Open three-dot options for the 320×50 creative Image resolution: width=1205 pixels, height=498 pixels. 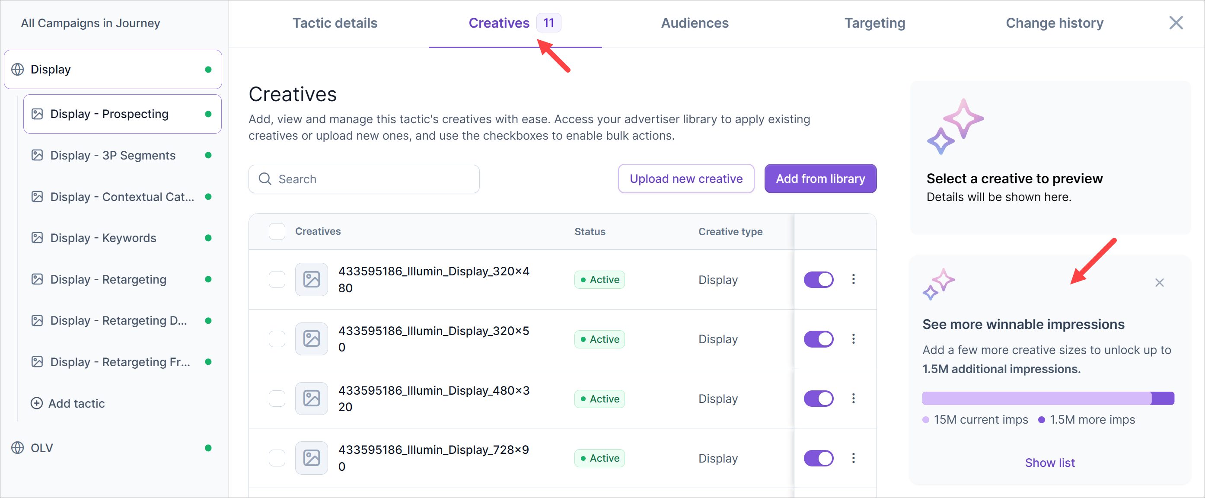(x=853, y=339)
